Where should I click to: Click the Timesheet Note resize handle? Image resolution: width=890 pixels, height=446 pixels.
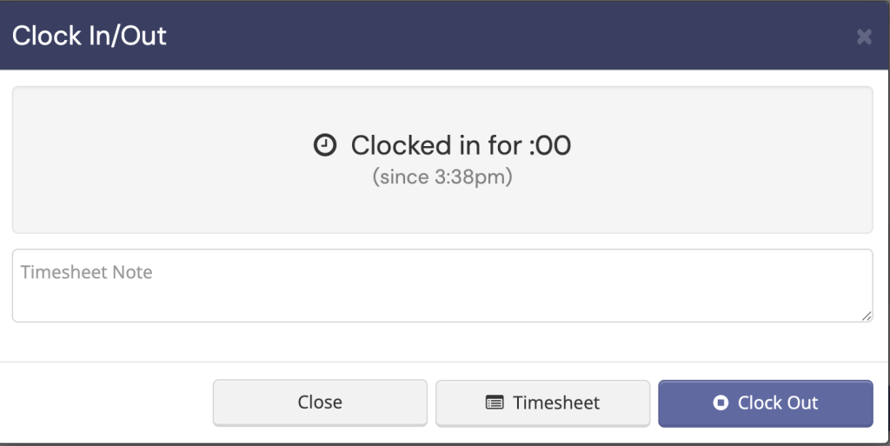pyautogui.click(x=867, y=316)
